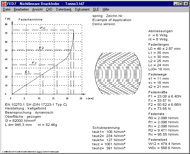Maximize the FED7 window
Image resolution: width=190 pixels, height=154 pixels.
[180, 4]
